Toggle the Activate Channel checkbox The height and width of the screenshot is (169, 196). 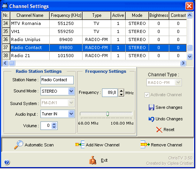pos(147,95)
